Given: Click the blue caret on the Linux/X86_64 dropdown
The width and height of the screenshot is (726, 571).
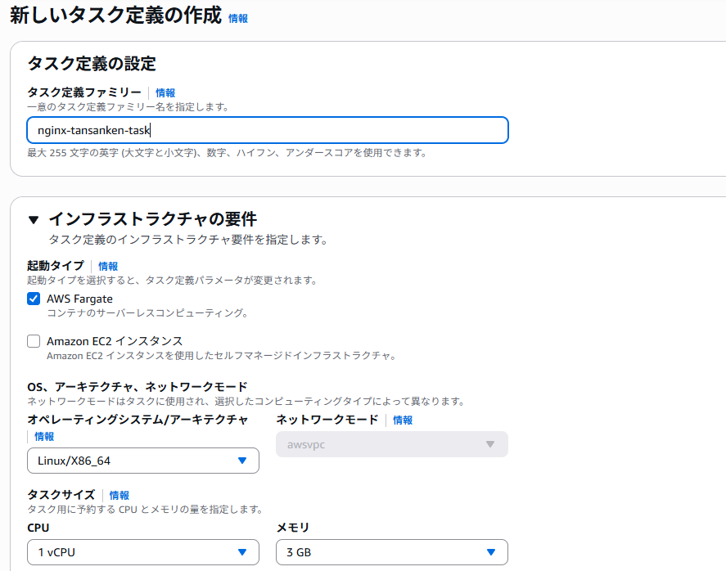Looking at the screenshot, I should click(x=241, y=461).
